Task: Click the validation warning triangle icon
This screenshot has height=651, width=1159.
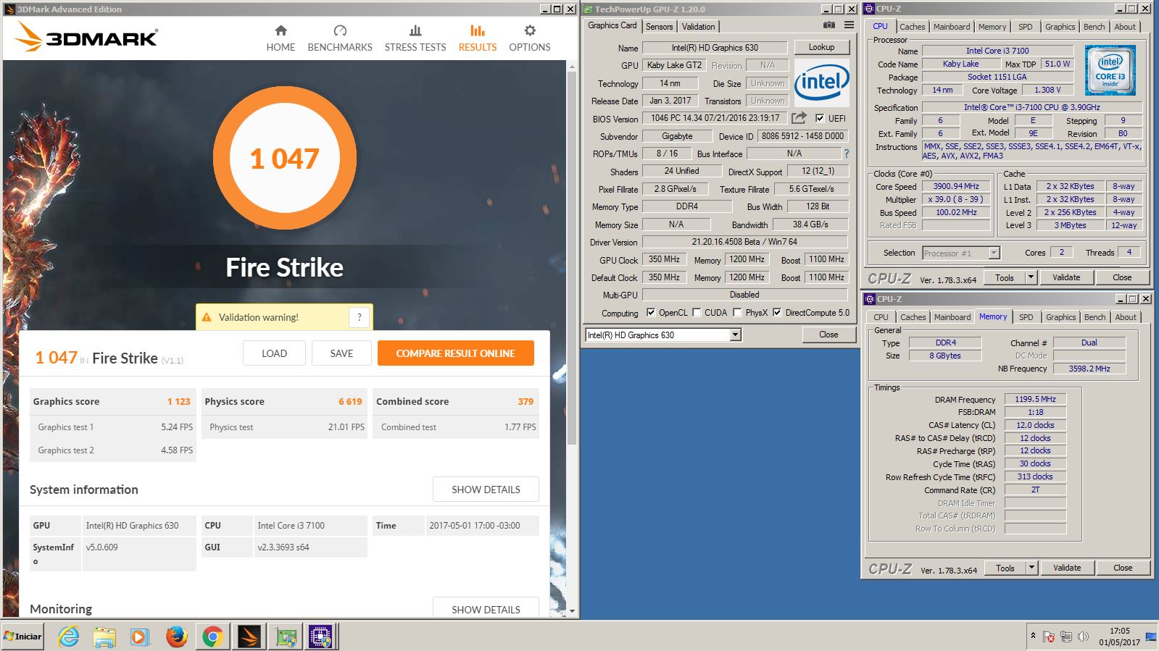Action: point(207,317)
